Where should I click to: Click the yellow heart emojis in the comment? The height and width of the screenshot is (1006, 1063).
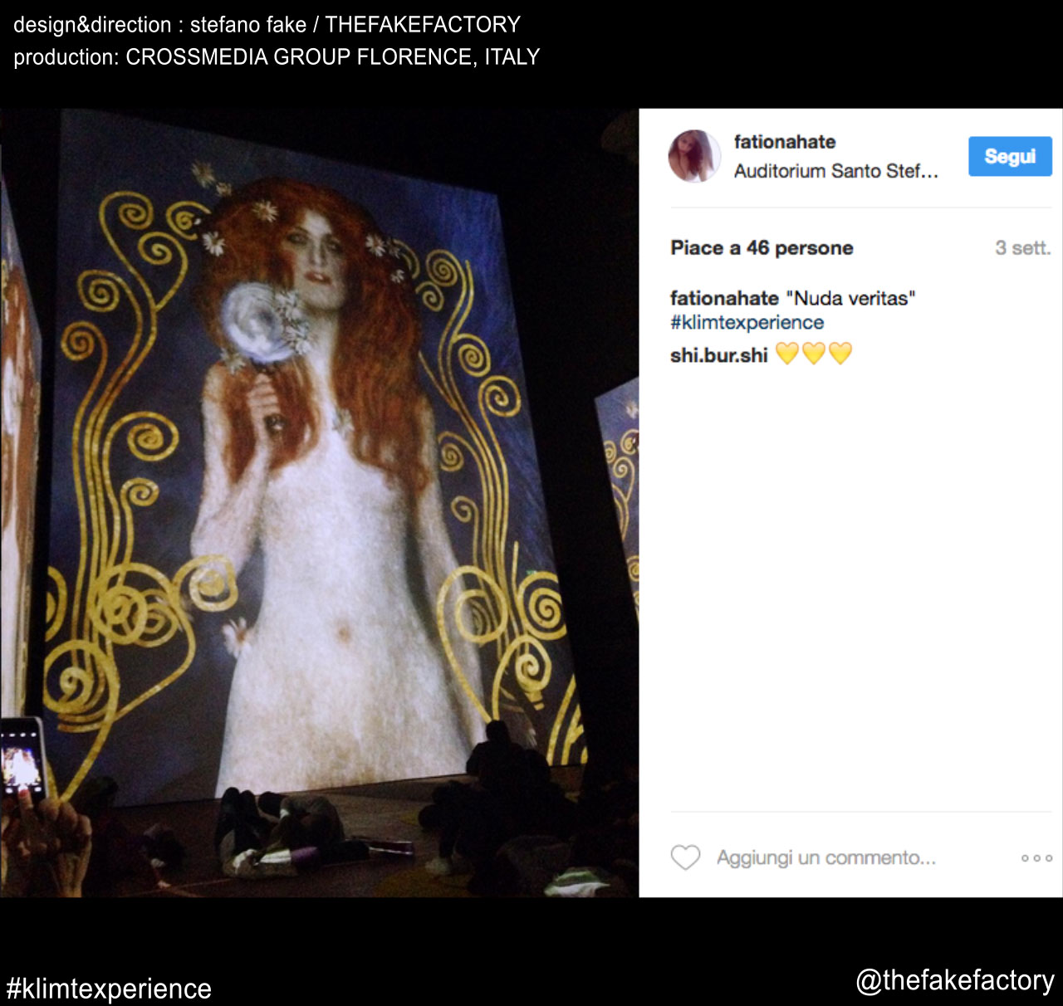click(x=814, y=354)
